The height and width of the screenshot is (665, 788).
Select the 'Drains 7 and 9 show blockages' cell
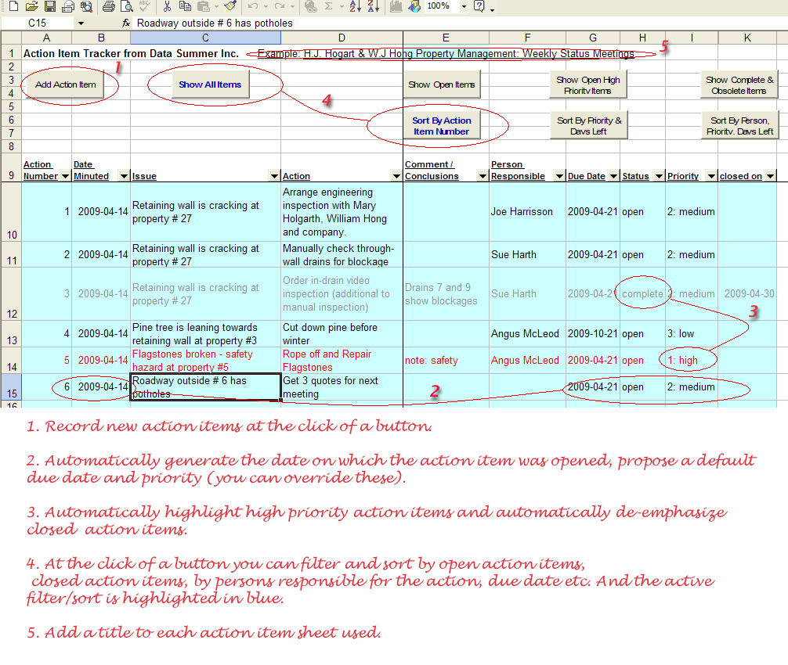pyautogui.click(x=446, y=293)
